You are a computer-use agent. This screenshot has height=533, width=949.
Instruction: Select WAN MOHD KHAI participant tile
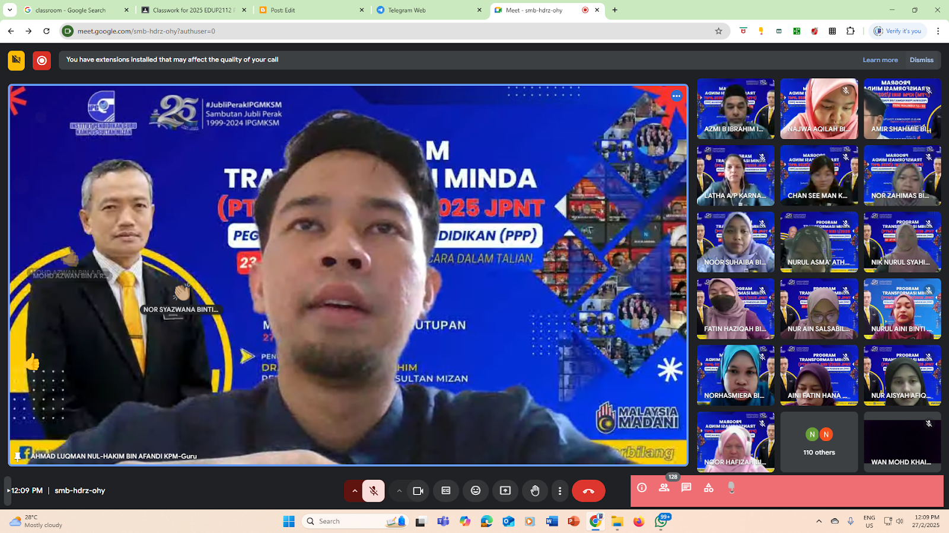[x=902, y=442]
